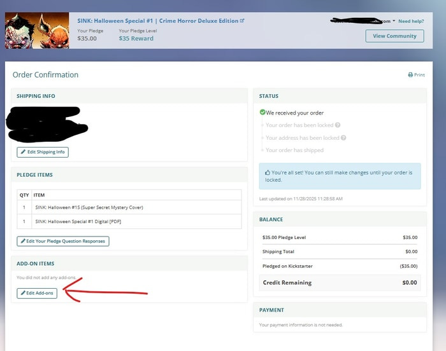Click the Order Confirmation heading
The height and width of the screenshot is (351, 446).
tap(45, 75)
